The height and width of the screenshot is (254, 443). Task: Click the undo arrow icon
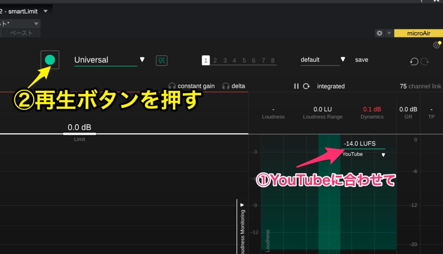click(414, 61)
